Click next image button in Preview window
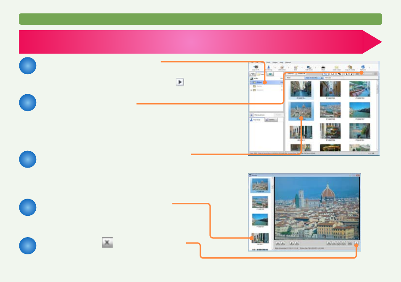Image resolution: width=401 pixels, height=282 pixels. point(283,243)
